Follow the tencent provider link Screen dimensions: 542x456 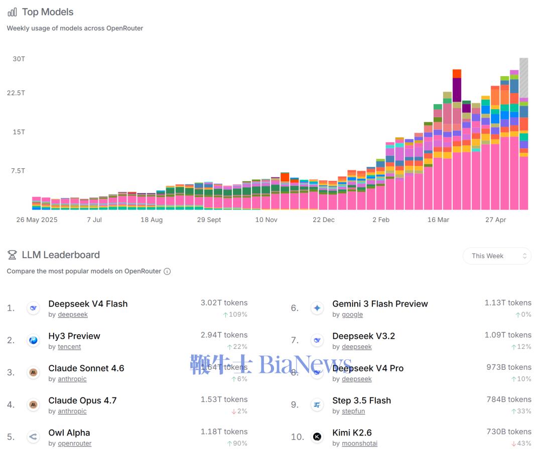[69, 347]
